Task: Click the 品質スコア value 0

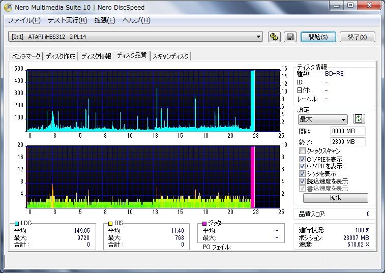Action: click(x=368, y=214)
